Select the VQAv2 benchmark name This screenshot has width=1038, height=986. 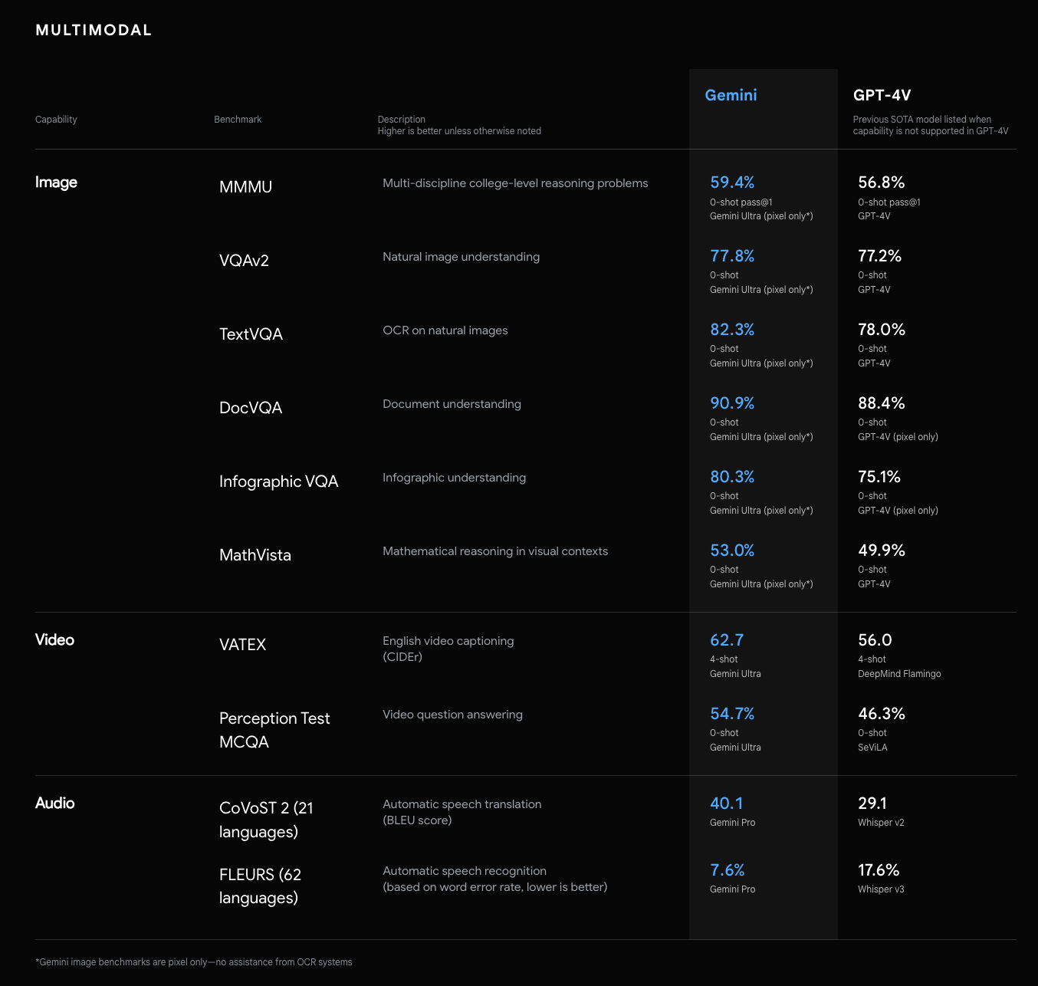coord(244,261)
